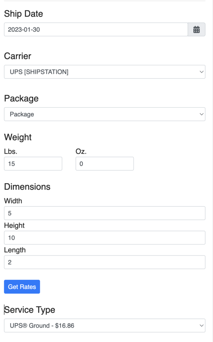This screenshot has height=342, width=213.
Task: Click the Service Type chevron arrow
Action: [201, 325]
